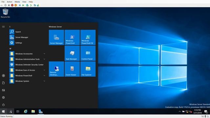This screenshot has width=210, height=118.
Task: Click the taskbar Search icon
Action: click(10, 111)
